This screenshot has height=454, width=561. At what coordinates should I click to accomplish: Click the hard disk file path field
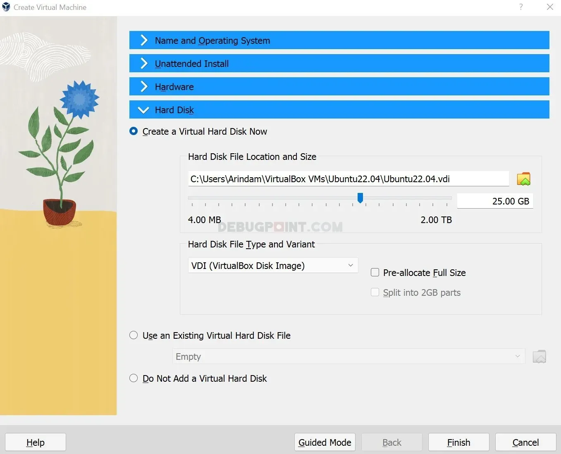[x=348, y=179]
